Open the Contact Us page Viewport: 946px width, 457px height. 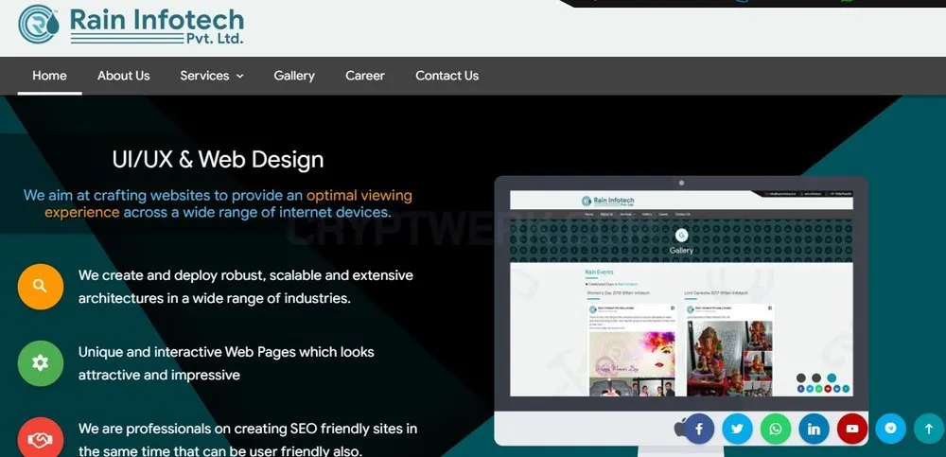(447, 76)
